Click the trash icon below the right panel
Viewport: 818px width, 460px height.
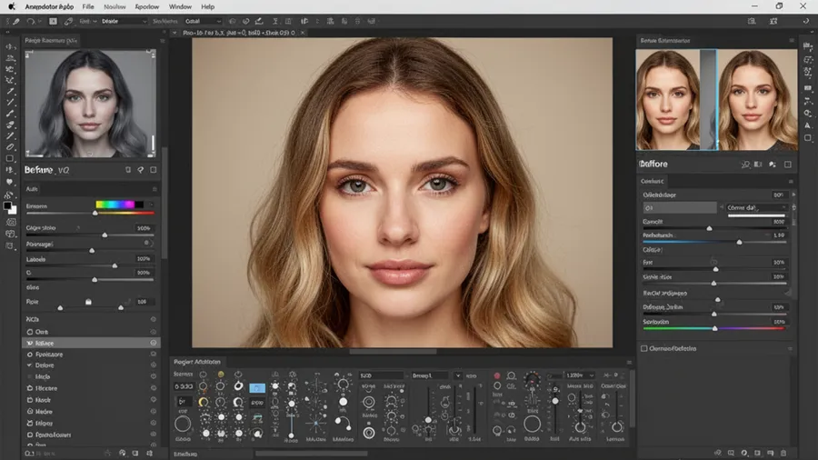coord(783,453)
